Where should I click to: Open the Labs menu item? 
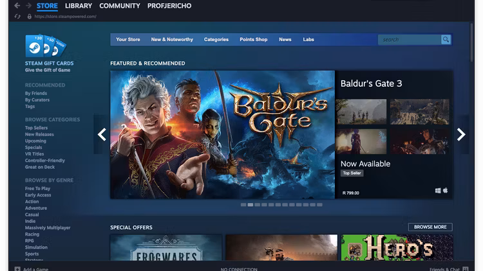coord(308,39)
